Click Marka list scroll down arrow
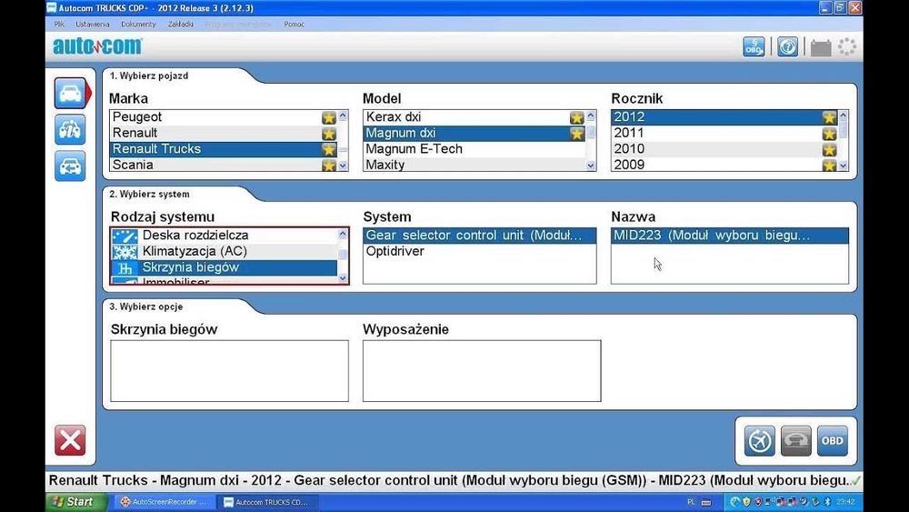Screen dimensions: 909x512 tap(343, 166)
